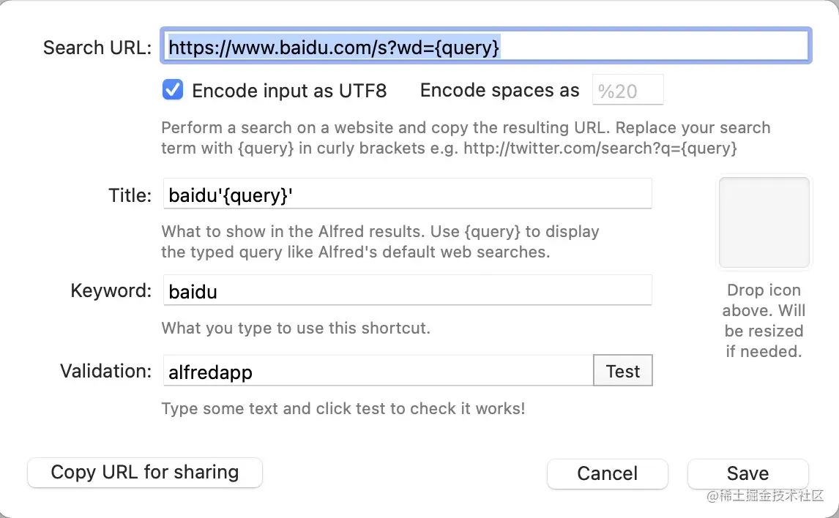
Task: Select the Validation text field
Action: (377, 371)
